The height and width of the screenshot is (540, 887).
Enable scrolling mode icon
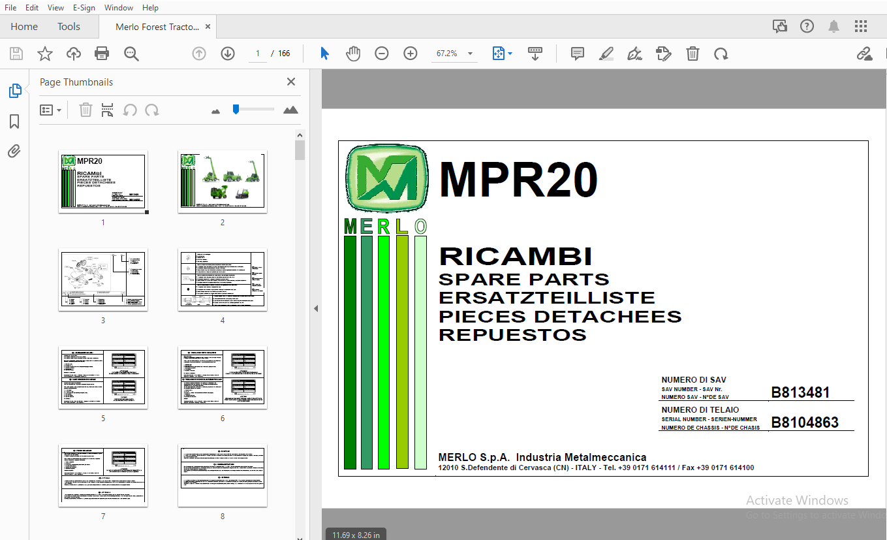point(535,54)
